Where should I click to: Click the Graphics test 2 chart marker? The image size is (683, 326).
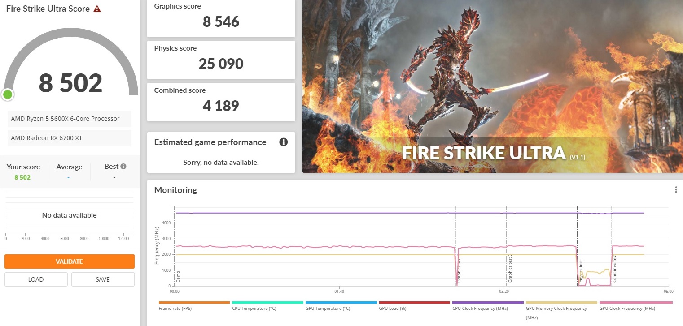point(510,268)
